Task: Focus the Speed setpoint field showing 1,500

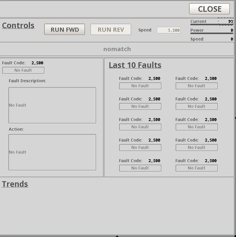Action: tap(169, 30)
